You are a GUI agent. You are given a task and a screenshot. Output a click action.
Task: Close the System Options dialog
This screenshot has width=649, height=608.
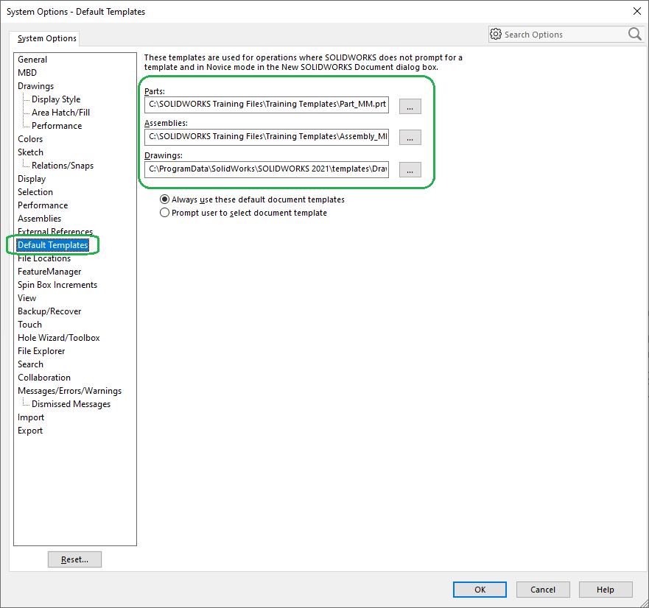point(636,11)
